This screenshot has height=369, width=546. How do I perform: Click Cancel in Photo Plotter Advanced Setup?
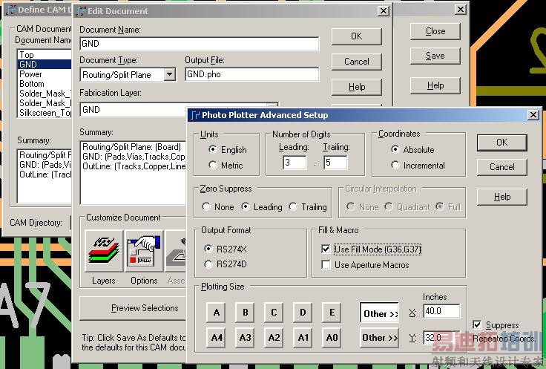501,167
